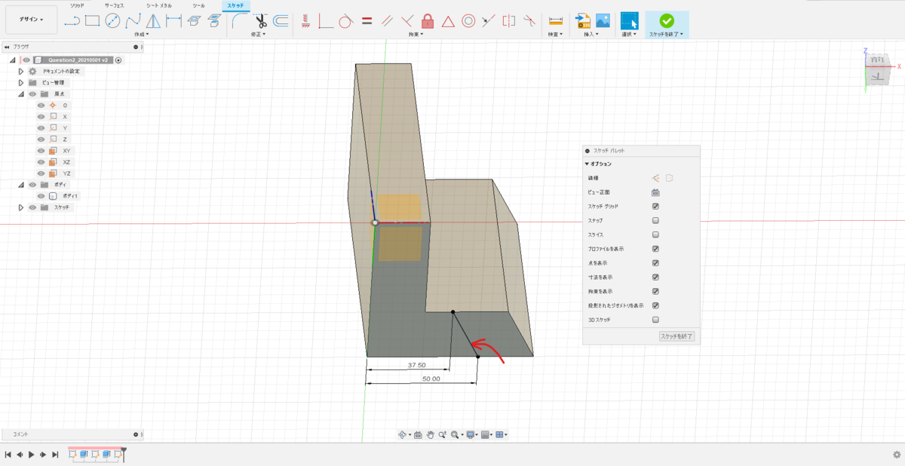Viewport: 905px width, 466px height.
Task: Collapse the オプション section
Action: coord(587,164)
